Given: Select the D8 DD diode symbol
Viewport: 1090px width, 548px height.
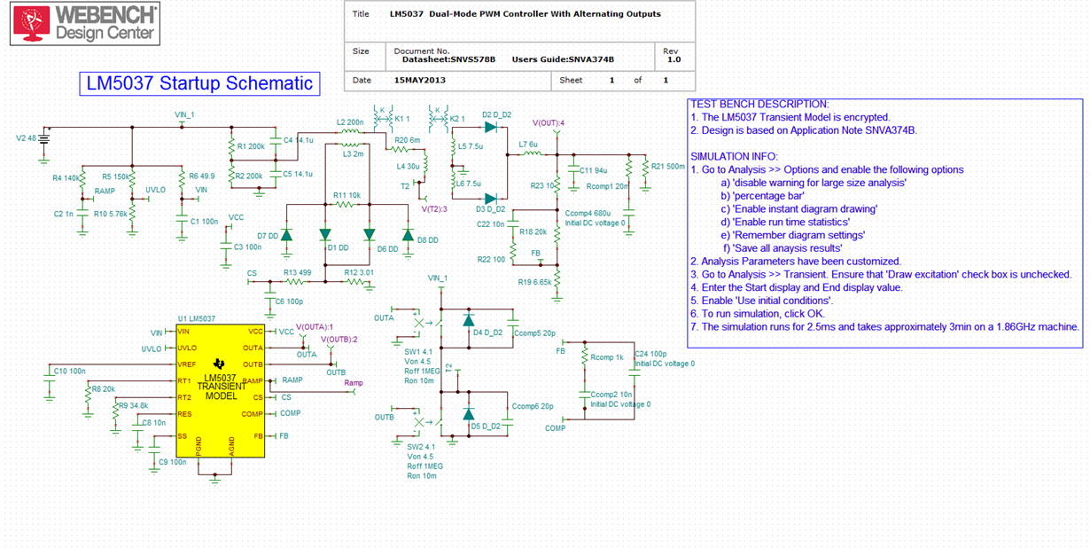Looking at the screenshot, I should 408,234.
